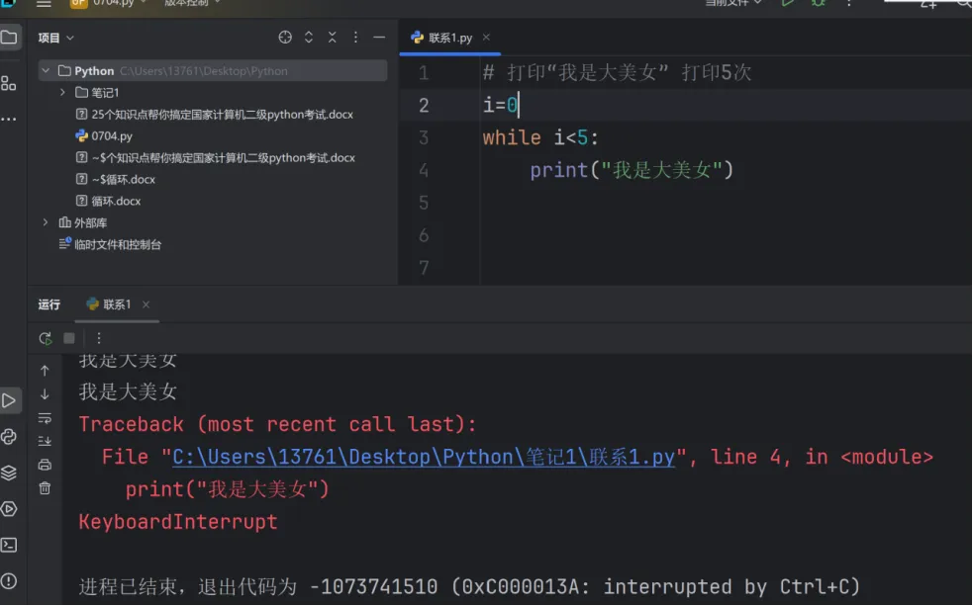The width and height of the screenshot is (973, 606).
Task: Click the 运行 panel title
Action: click(49, 304)
